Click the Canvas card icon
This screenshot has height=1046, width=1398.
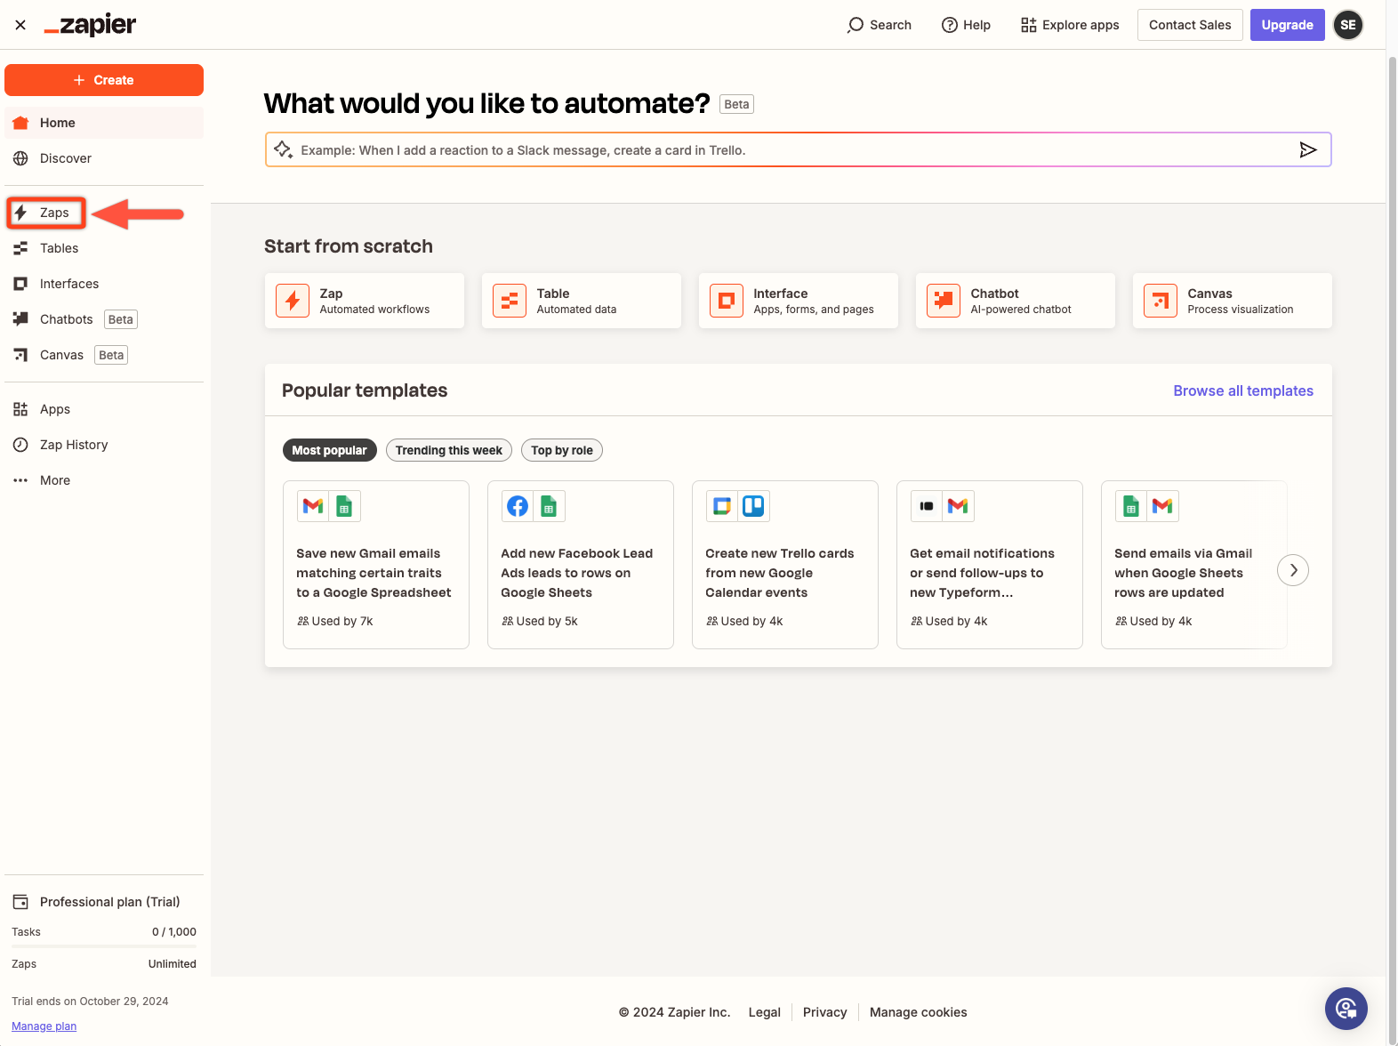pyautogui.click(x=1161, y=301)
